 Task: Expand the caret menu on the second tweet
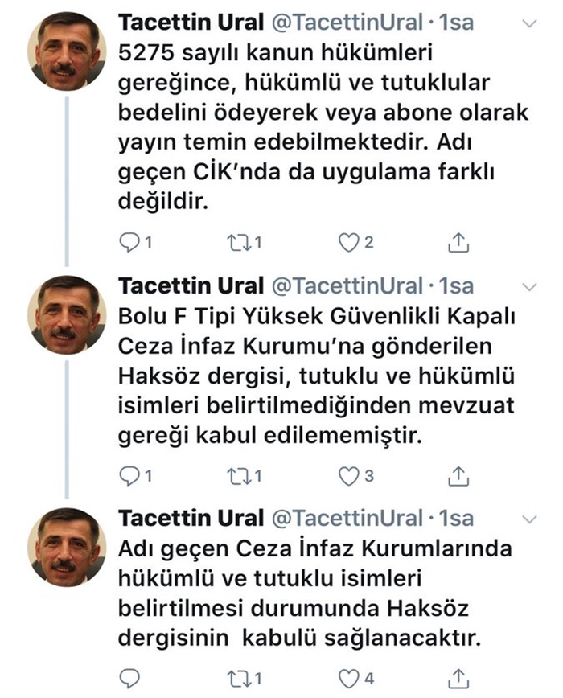coord(528,287)
